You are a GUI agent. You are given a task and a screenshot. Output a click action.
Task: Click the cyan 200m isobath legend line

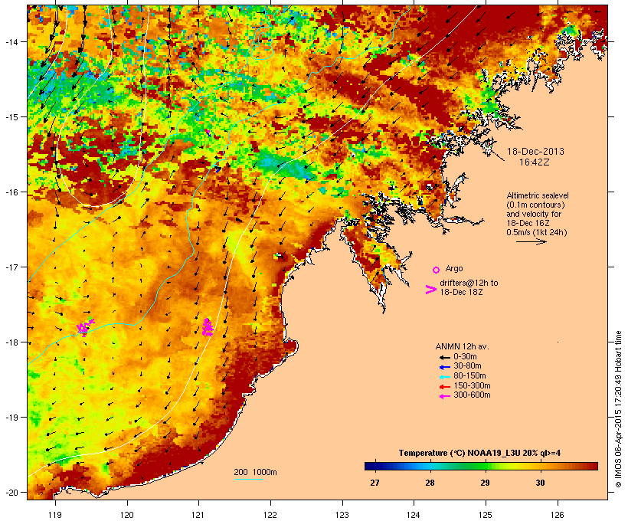coord(248,479)
